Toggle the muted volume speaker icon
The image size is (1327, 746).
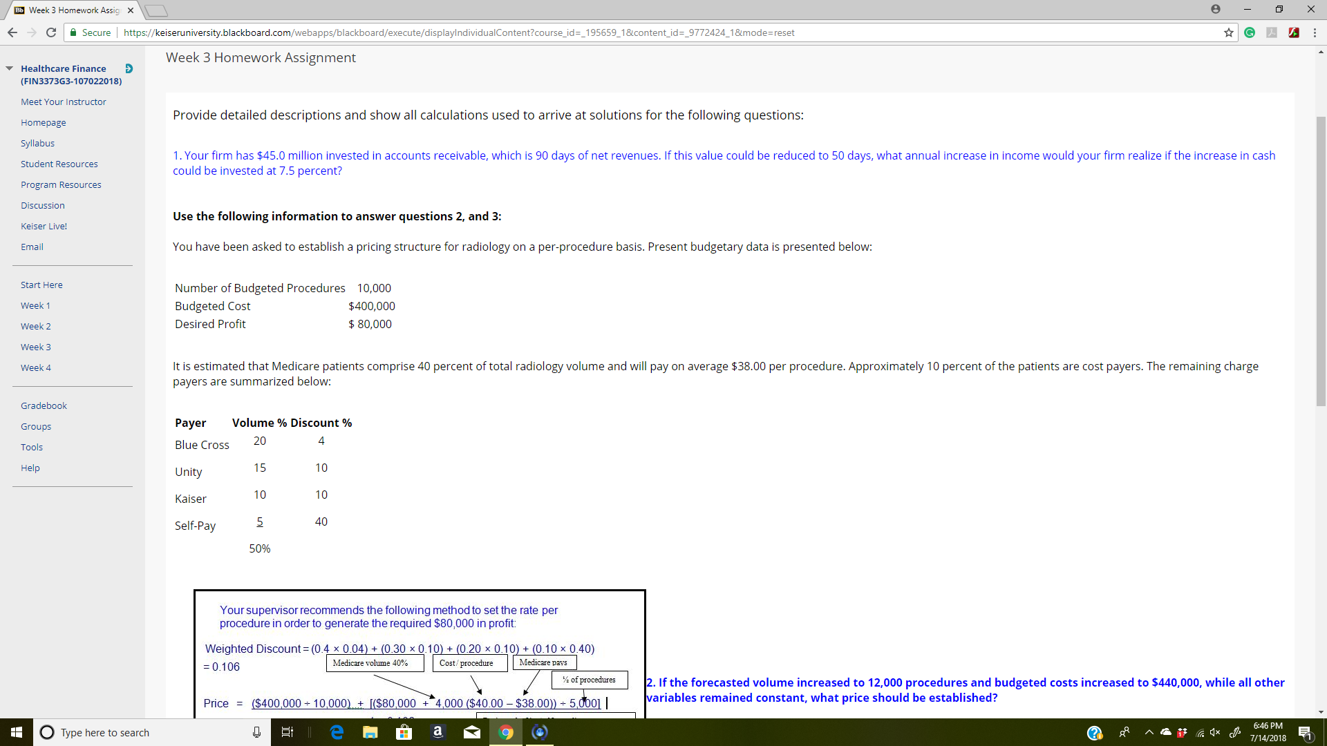click(x=1215, y=732)
